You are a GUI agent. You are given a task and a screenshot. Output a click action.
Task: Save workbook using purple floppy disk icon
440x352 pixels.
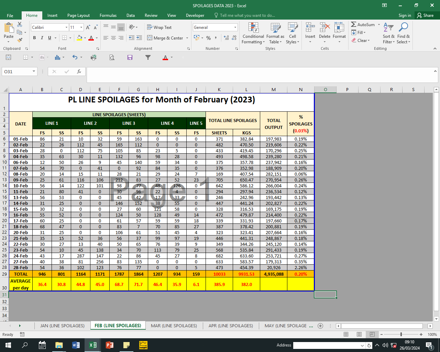pos(130,57)
